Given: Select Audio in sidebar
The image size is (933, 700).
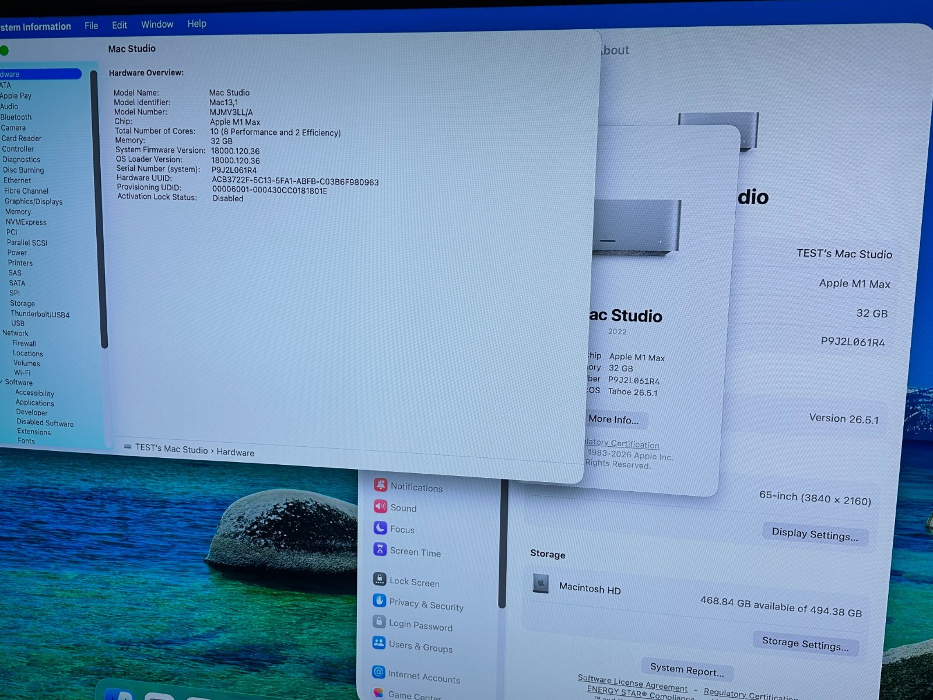Looking at the screenshot, I should pyautogui.click(x=9, y=106).
